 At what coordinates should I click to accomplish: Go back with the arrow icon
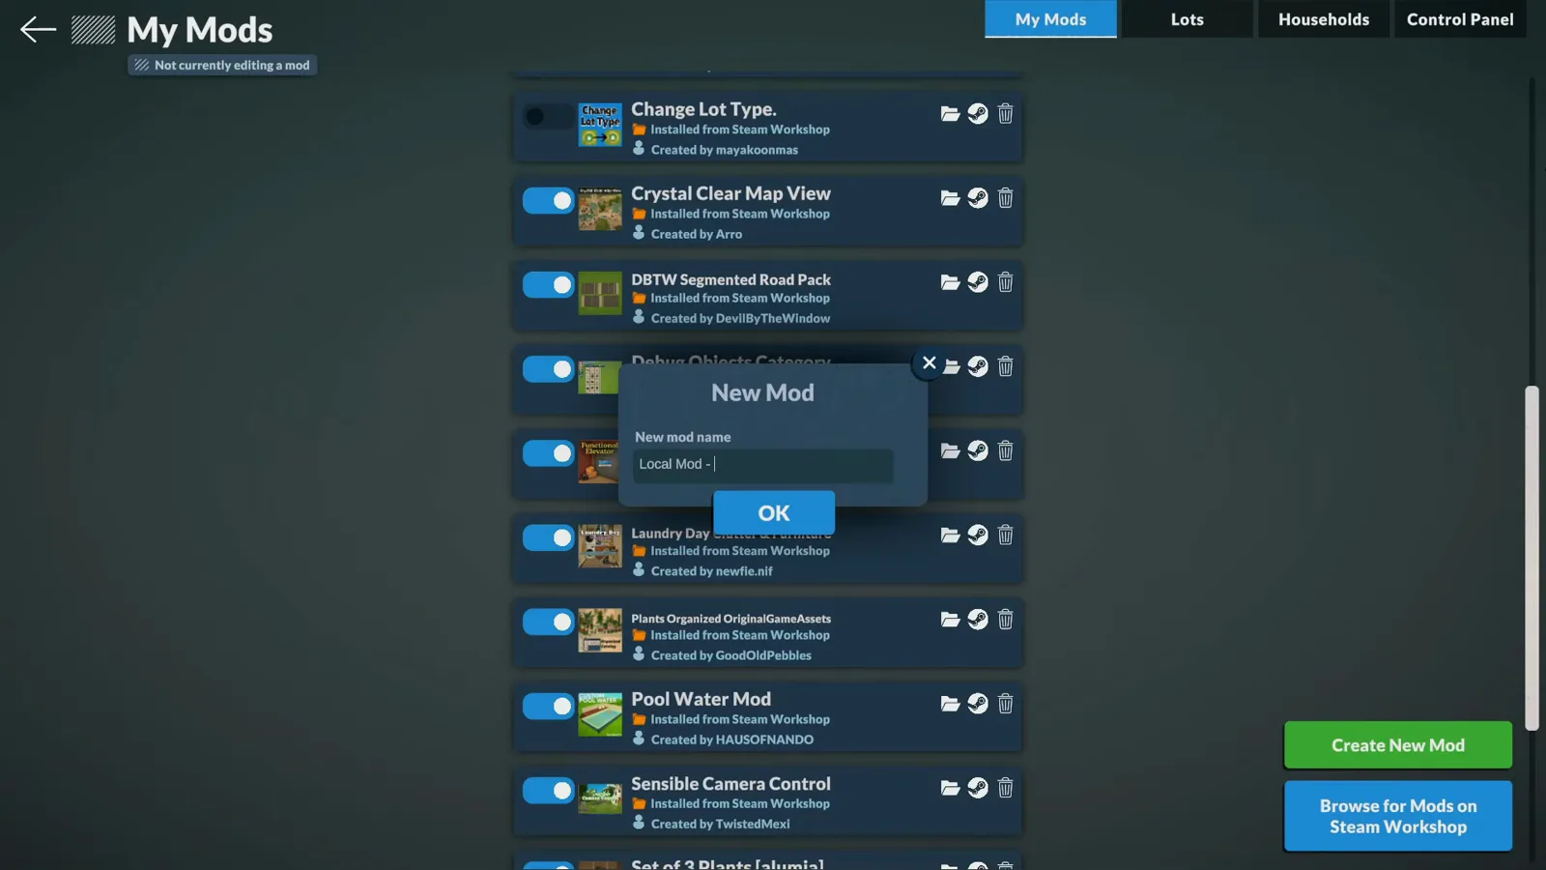38,30
